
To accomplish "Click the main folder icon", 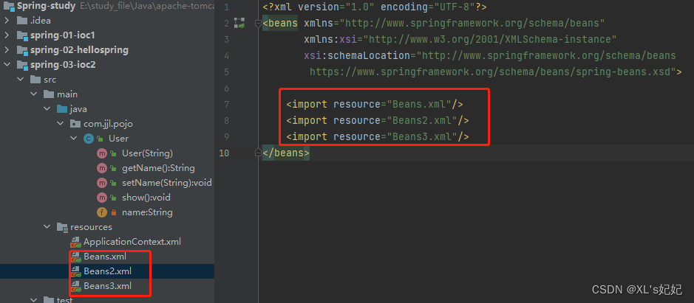I will 48,94.
